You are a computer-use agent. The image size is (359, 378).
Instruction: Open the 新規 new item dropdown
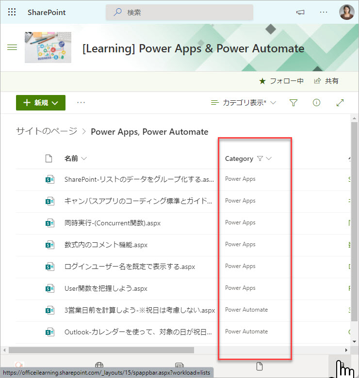[x=41, y=103]
